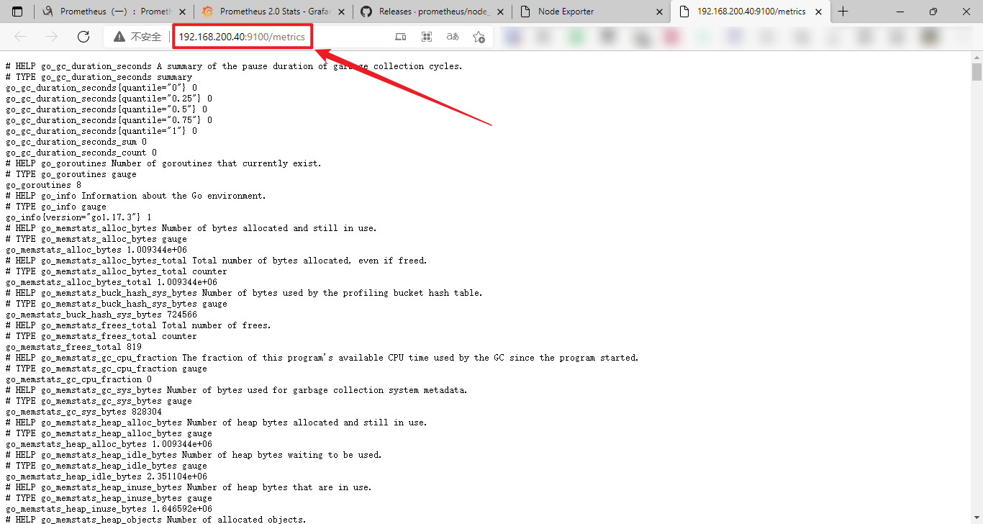Click 'go_memstats_frees_total 819' line
983x524 pixels.
pyautogui.click(x=73, y=347)
